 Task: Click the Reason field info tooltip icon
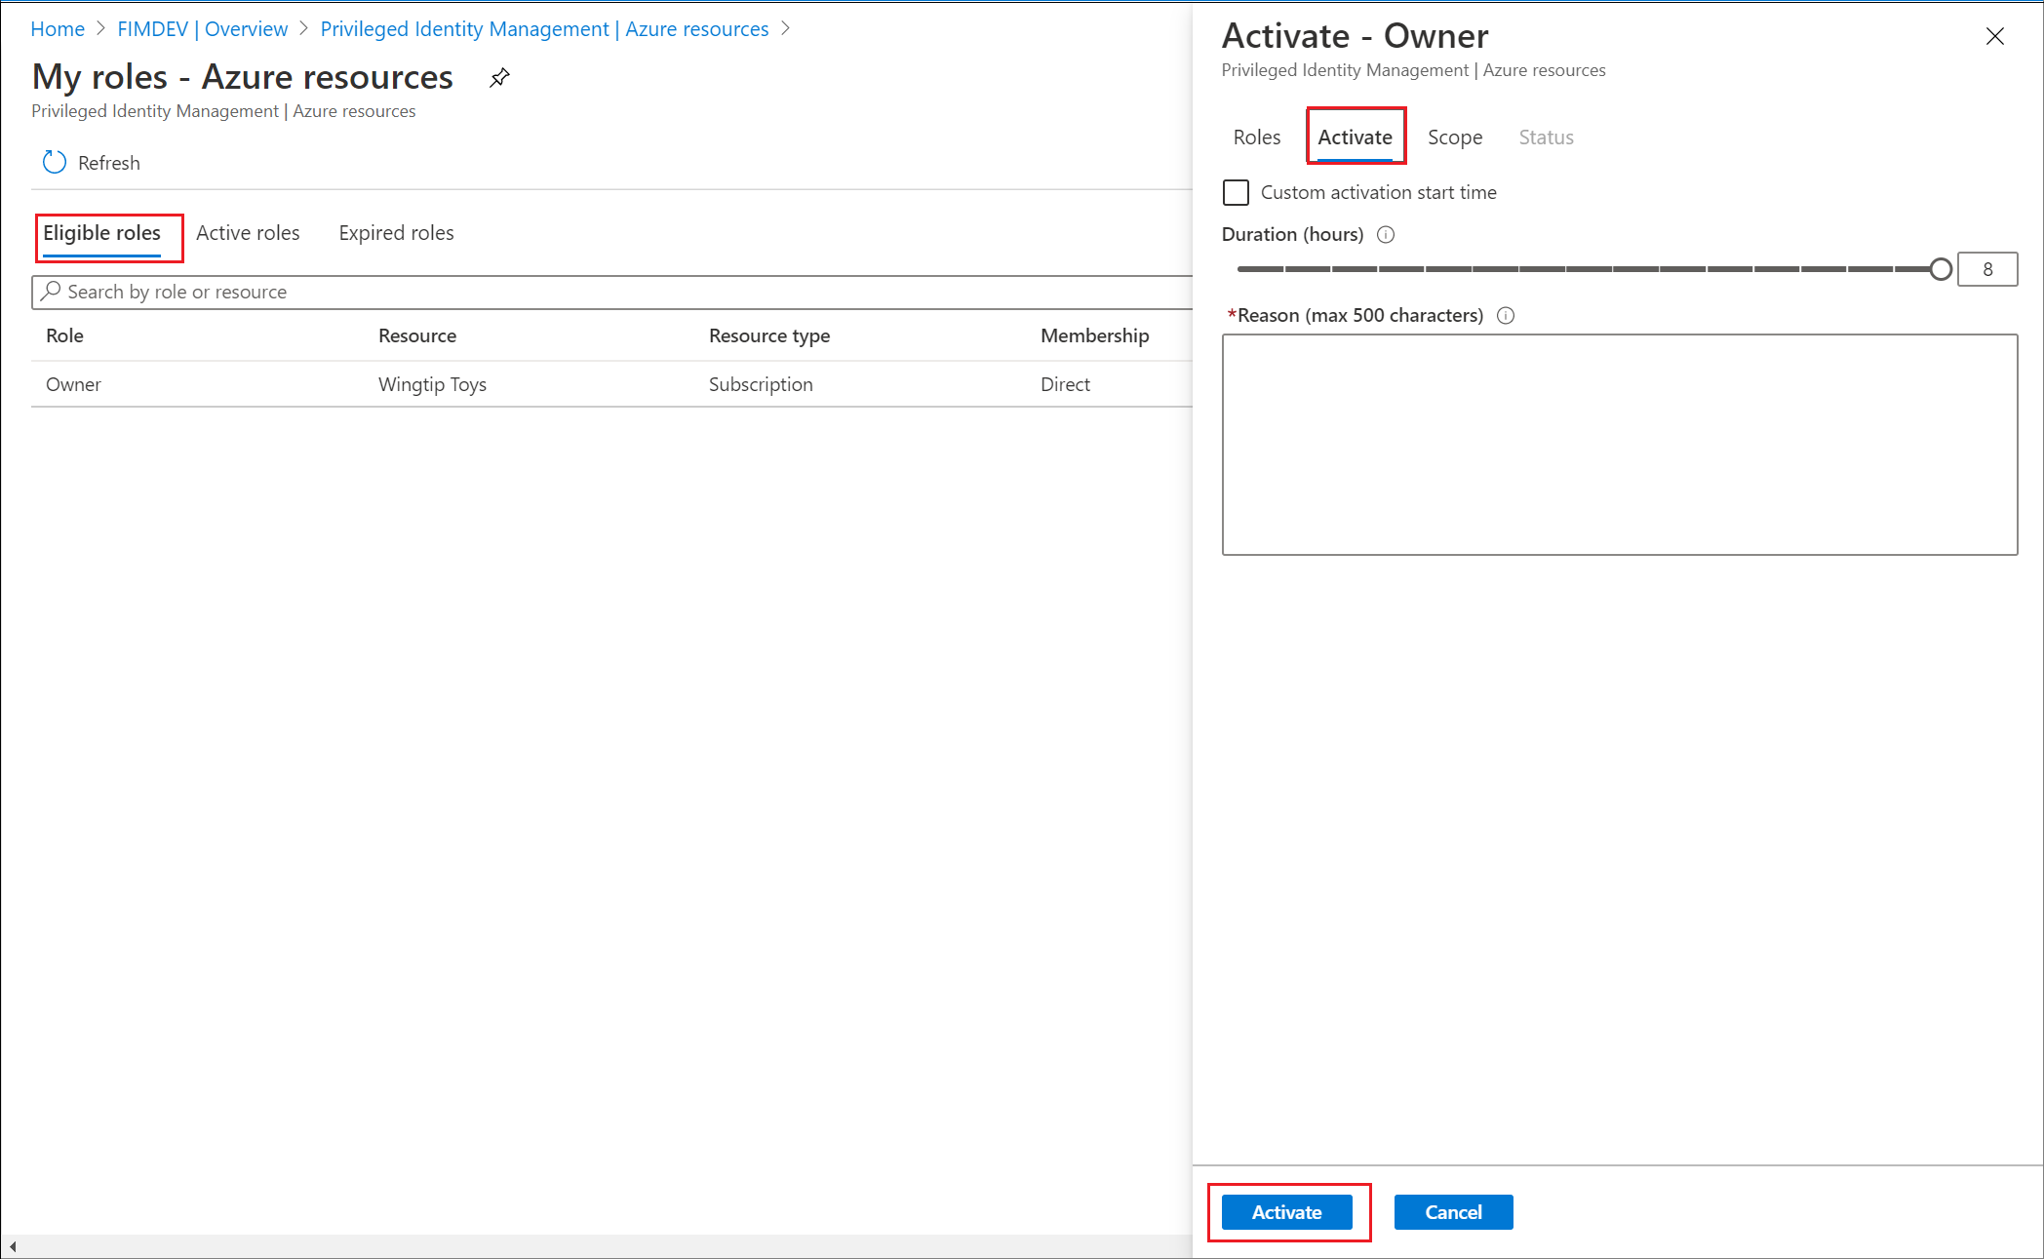click(1507, 314)
